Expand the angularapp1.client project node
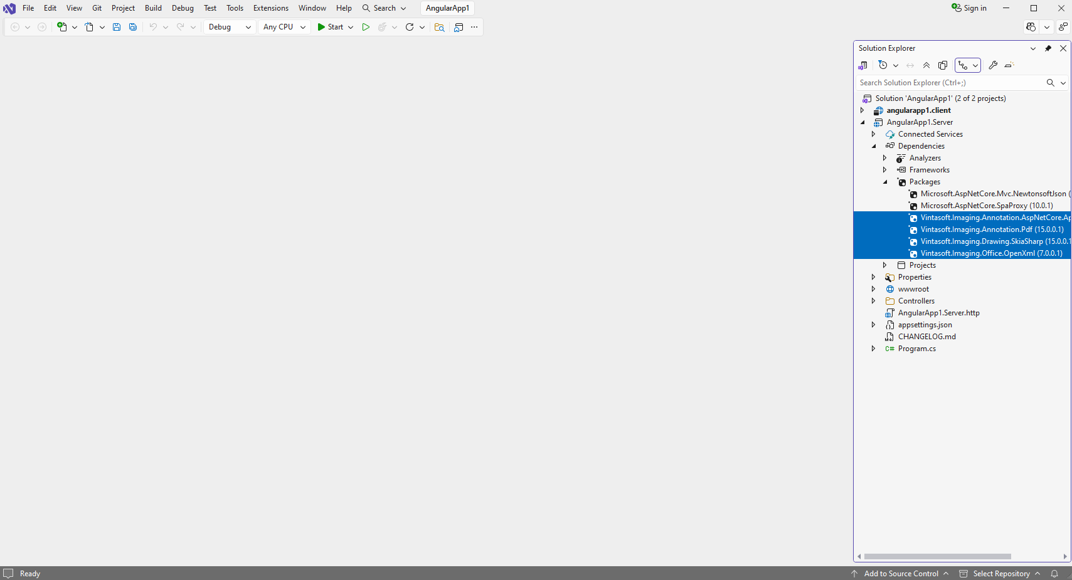 (x=862, y=110)
